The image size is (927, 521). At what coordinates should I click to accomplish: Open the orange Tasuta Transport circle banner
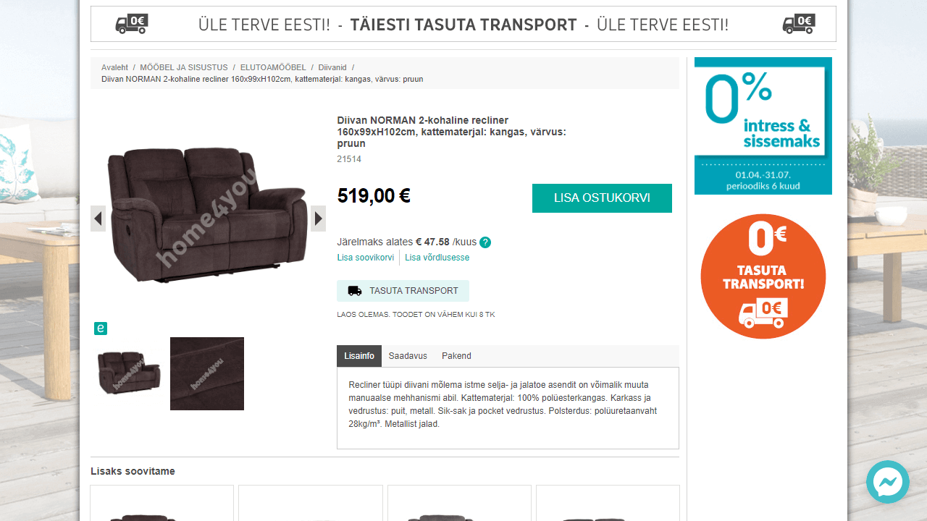763,276
